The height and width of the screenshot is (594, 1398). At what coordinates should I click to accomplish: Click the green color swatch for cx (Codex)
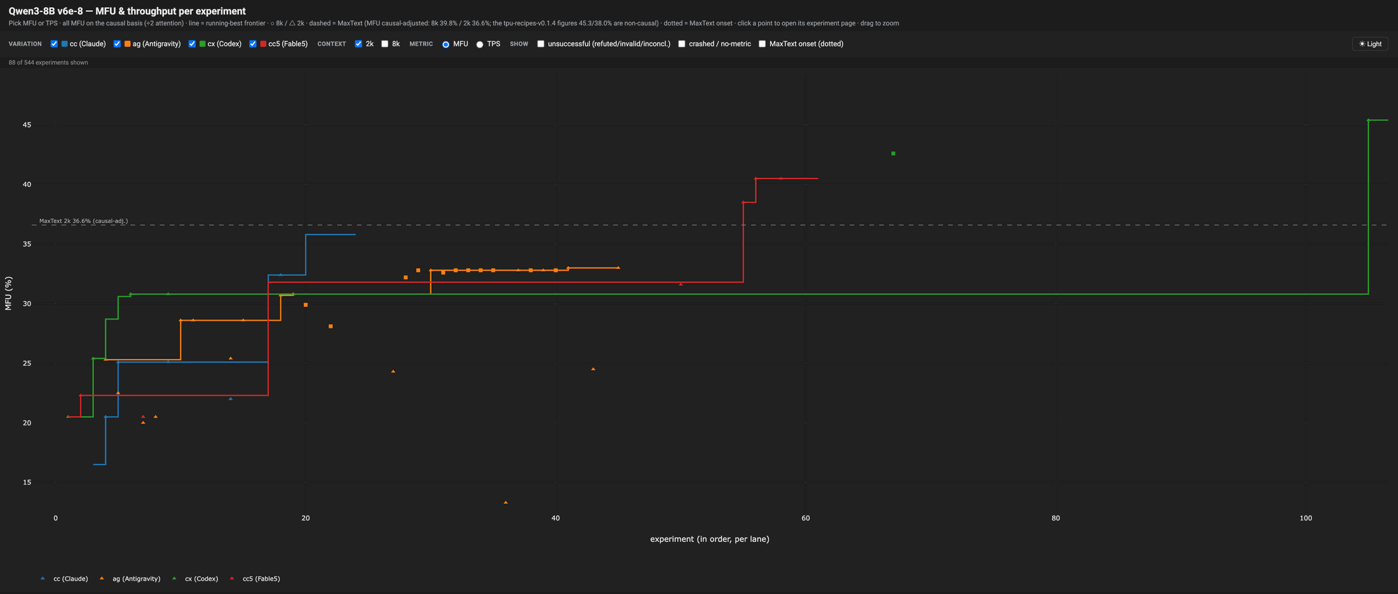pos(203,44)
